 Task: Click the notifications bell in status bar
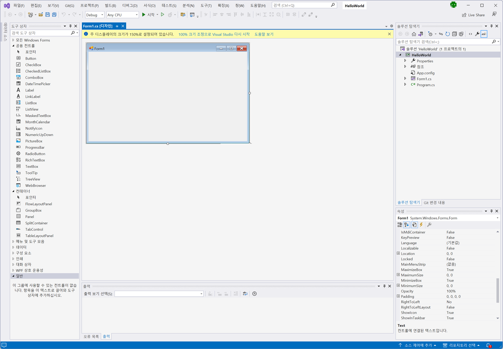tap(489, 345)
